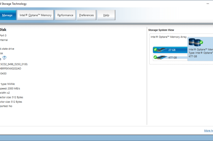This screenshot has height=141, width=213.
Task: Minimize the Storage Technology window
Action: coord(208,4)
